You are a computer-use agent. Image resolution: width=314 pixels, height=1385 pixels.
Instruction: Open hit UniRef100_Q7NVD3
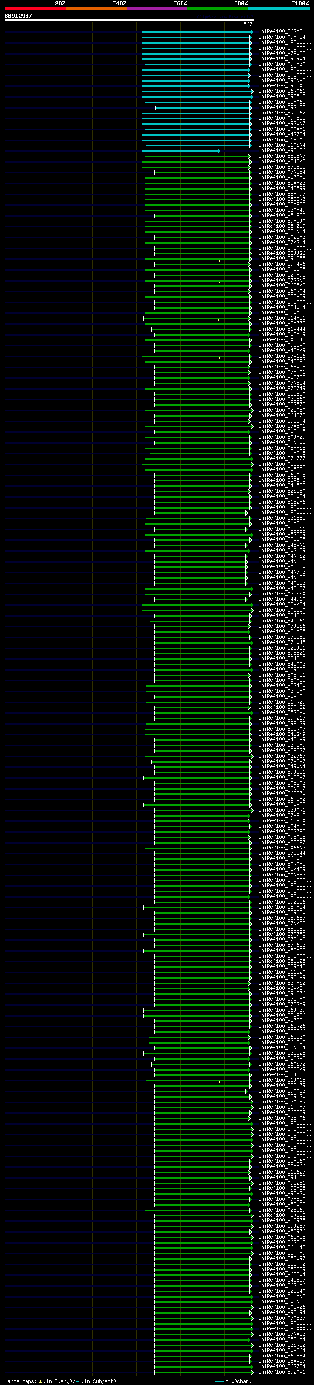[x=281, y=1334]
